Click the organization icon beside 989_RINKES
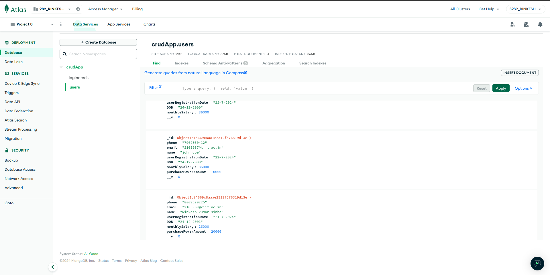This screenshot has height=275, width=550. pos(36,9)
